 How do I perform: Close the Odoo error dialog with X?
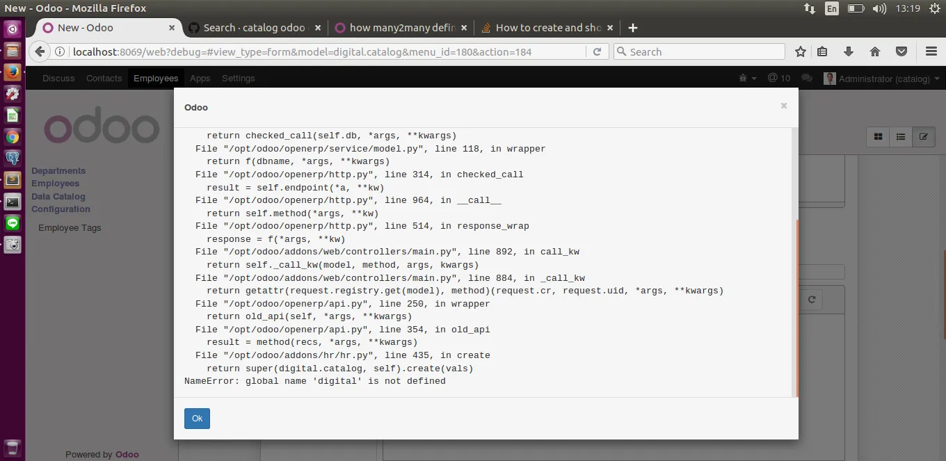[x=784, y=106]
